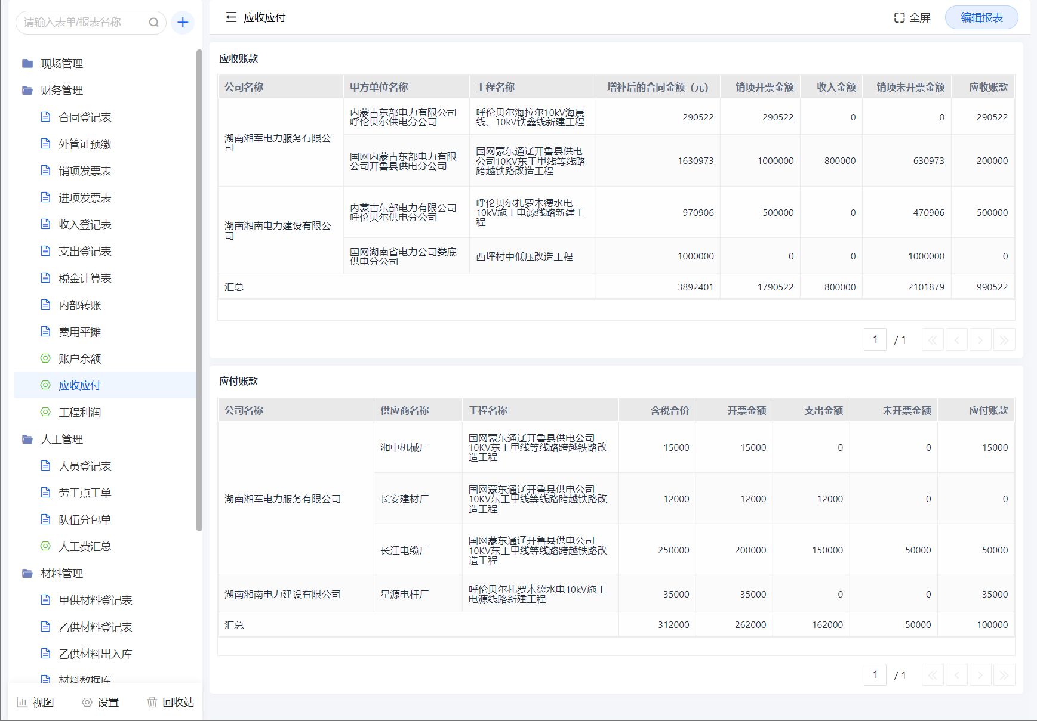Click the search magnifier icon
This screenshot has width=1037, height=721.
point(153,23)
